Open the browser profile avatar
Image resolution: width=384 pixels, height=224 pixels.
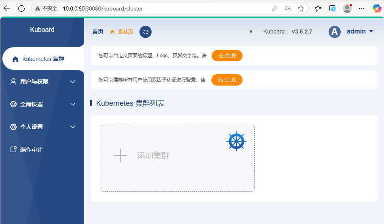coord(347,8)
